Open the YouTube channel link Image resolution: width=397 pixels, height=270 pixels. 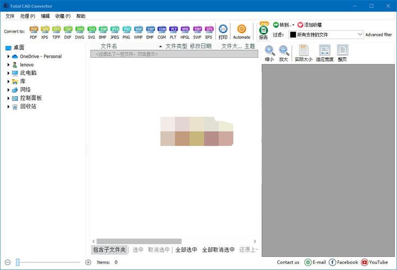(375, 262)
